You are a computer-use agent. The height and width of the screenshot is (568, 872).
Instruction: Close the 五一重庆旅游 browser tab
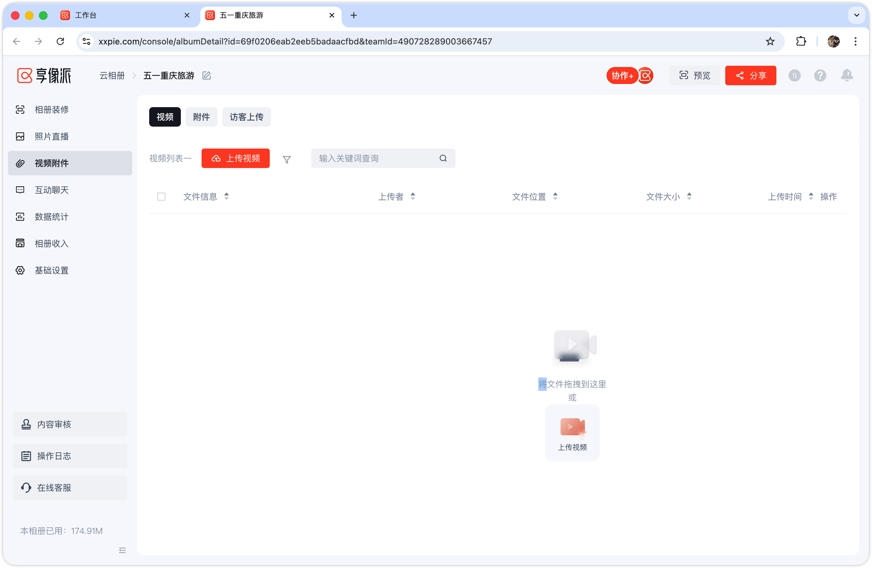click(332, 16)
